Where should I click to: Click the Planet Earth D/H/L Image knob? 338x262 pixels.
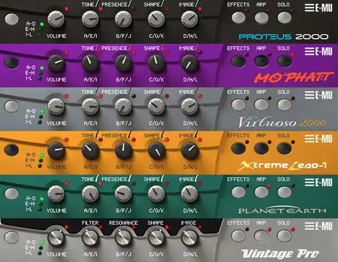click(x=190, y=194)
